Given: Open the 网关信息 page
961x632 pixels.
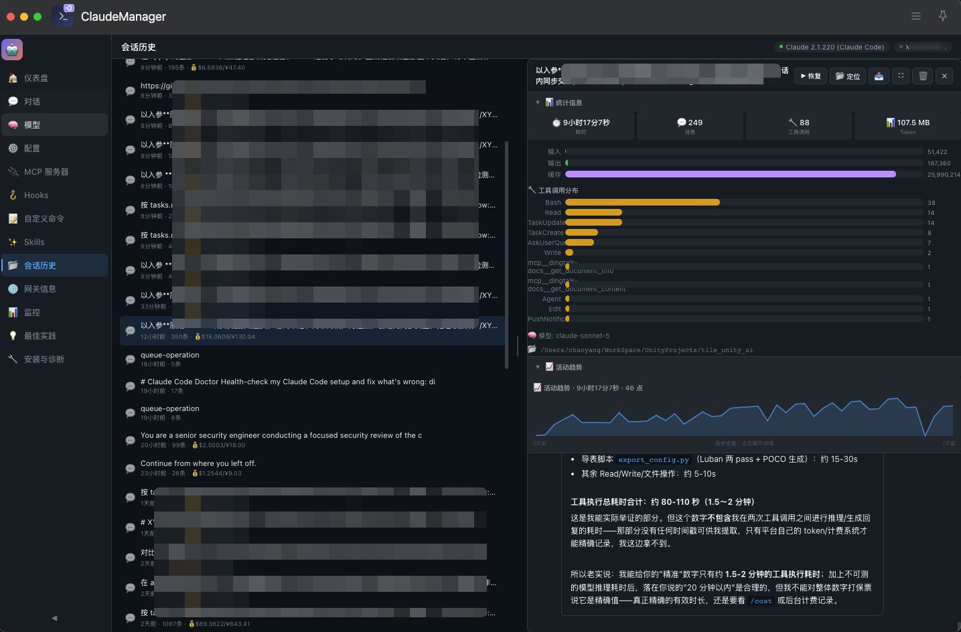Looking at the screenshot, I should (x=54, y=289).
